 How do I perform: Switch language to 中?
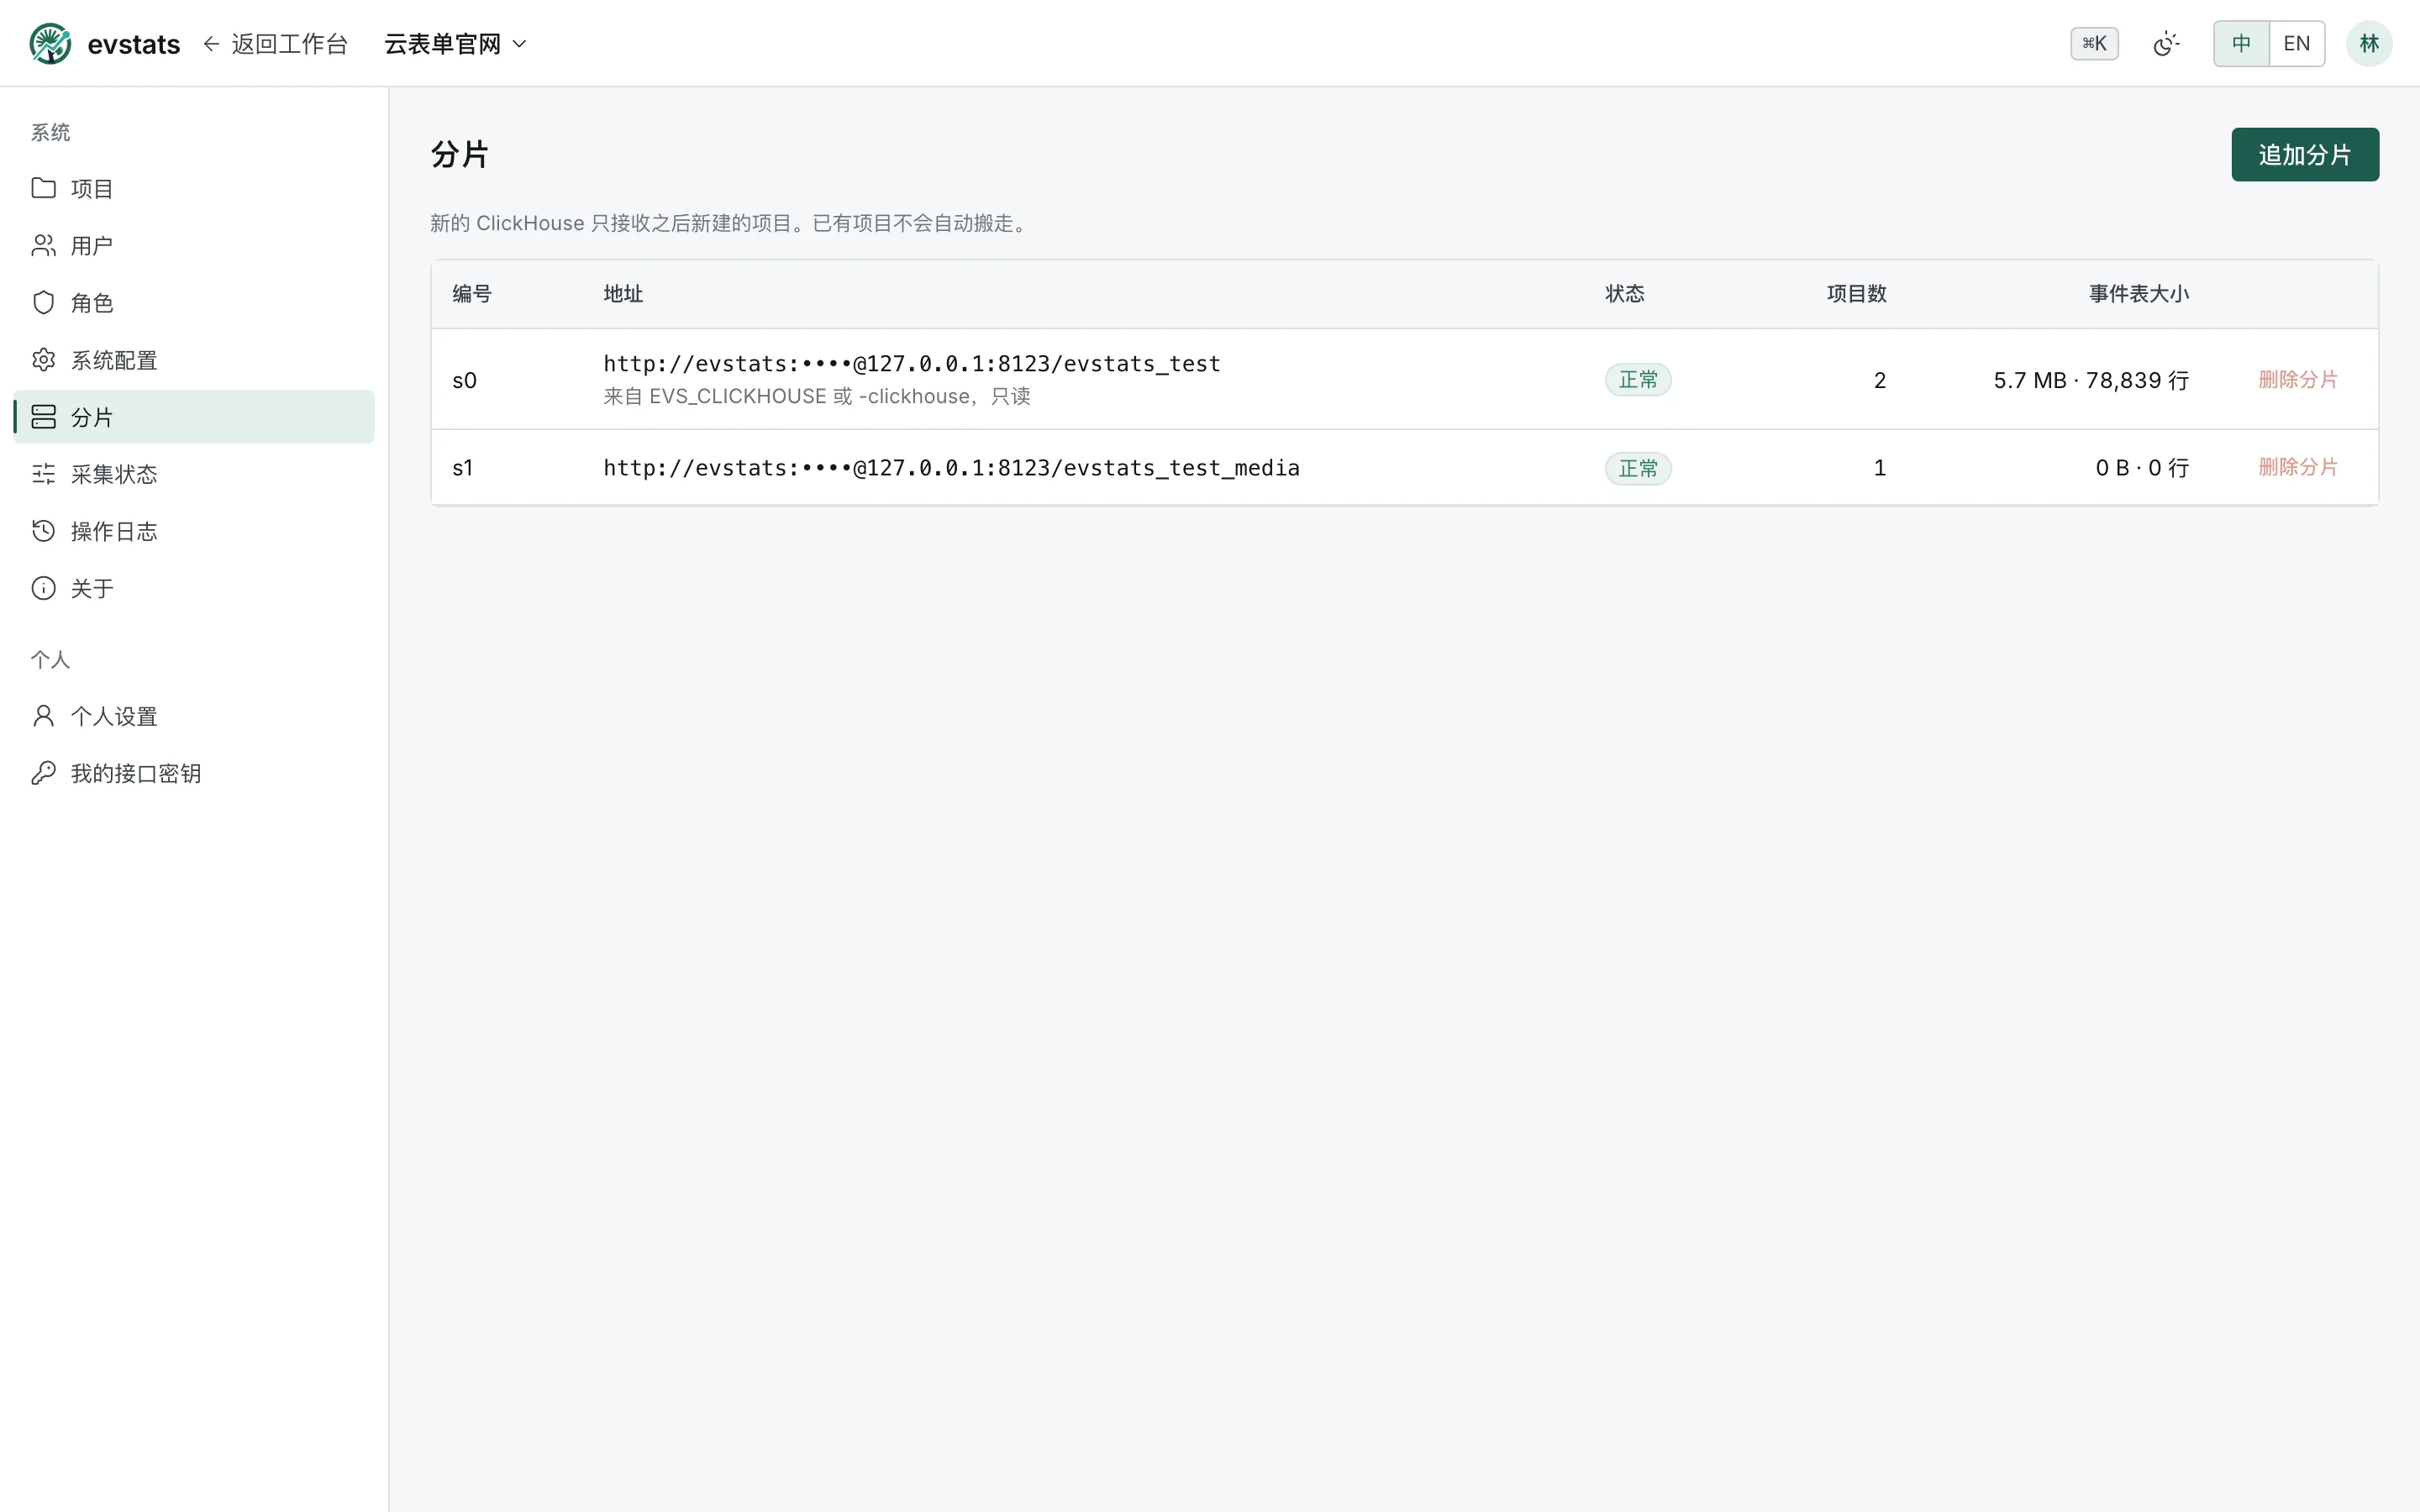click(2241, 44)
